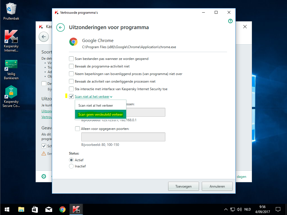This screenshot has height=215, width=287.
Task: Open Kaspersky Secure Connection desktop shortcut
Action: (x=11, y=97)
